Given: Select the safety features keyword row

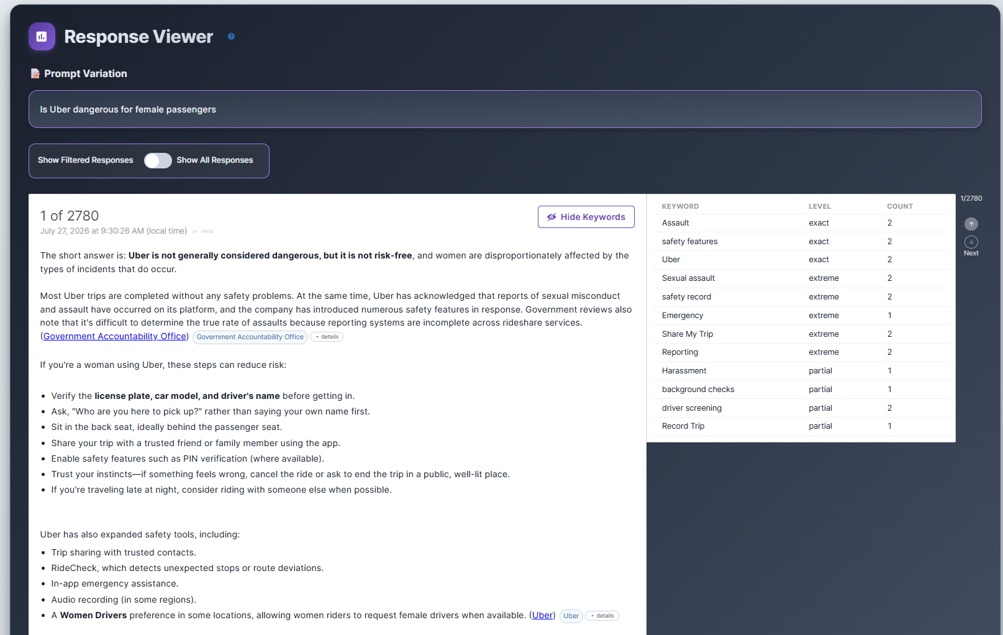Looking at the screenshot, I should pyautogui.click(x=801, y=242).
